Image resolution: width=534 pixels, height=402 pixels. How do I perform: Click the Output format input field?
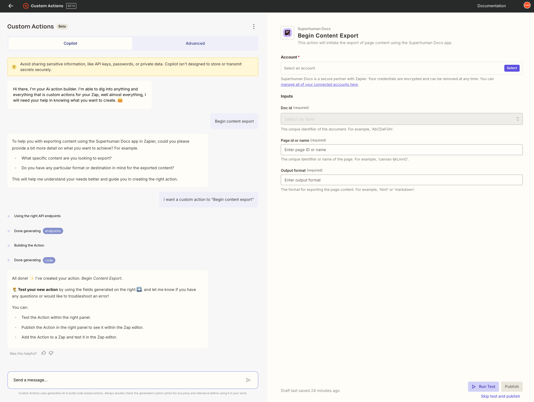click(401, 180)
